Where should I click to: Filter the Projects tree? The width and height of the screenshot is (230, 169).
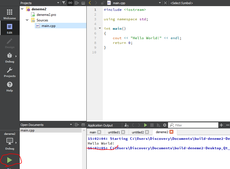click(x=64, y=3)
